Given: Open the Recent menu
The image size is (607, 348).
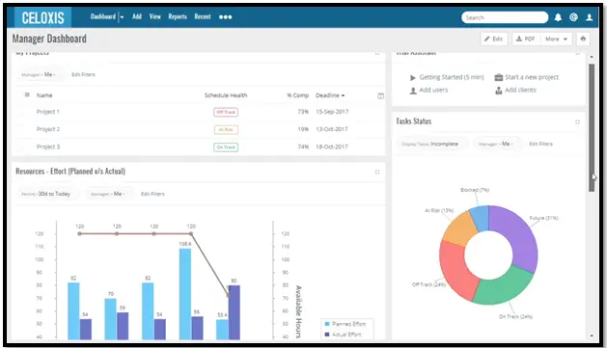Looking at the screenshot, I should pos(203,16).
